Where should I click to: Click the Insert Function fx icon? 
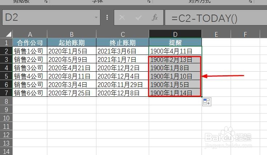[155, 17]
